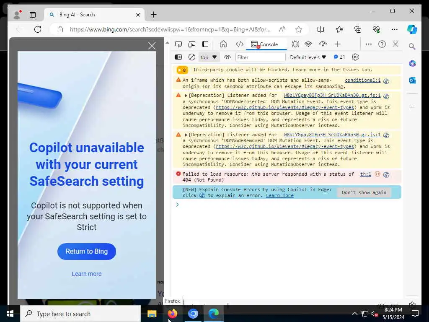Open Browser essentials heart icon
The image size is (429, 322).
[x=376, y=29]
